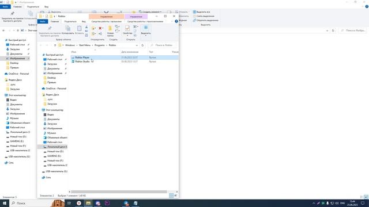Image resolution: width=369 pixels, height=207 pixels.
Task: Select Объемные объекты in the Изображения window sidebar
Action: coord(20,123)
